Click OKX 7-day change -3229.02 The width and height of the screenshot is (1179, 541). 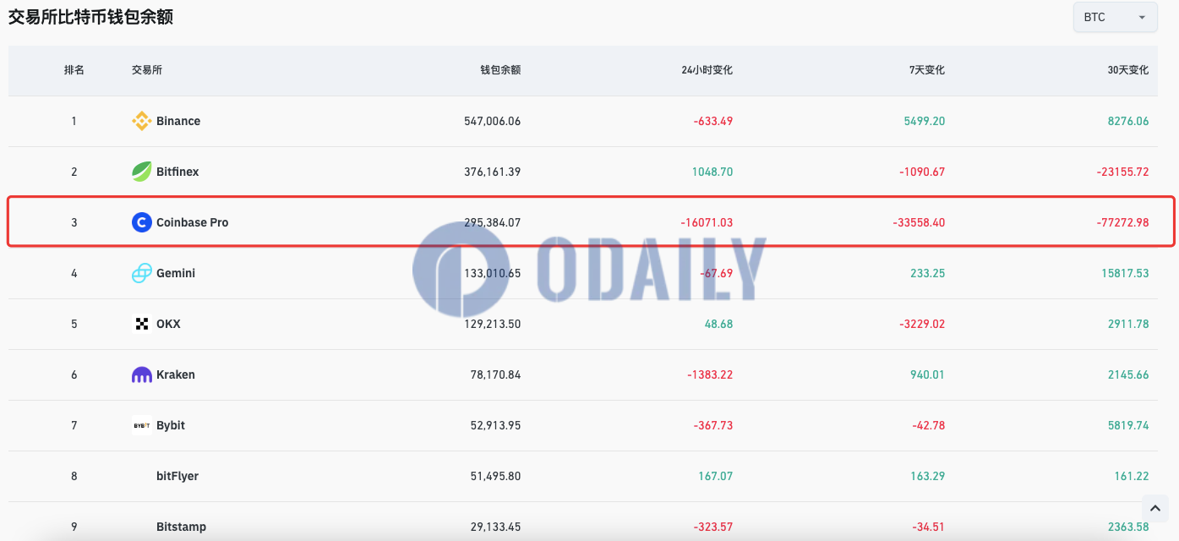[922, 324]
